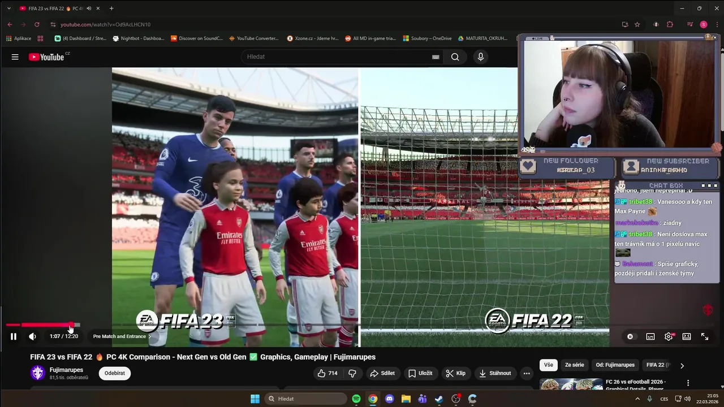The image size is (724, 407).
Task: Open the 'Discover on SoundC...' bookmark
Action: [x=196, y=38]
